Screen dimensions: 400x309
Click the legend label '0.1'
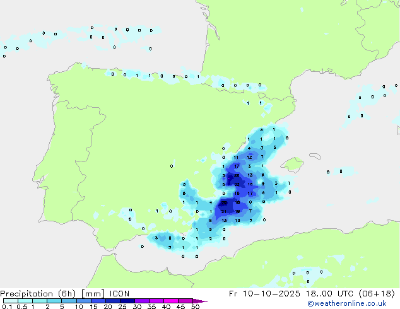point(7,306)
